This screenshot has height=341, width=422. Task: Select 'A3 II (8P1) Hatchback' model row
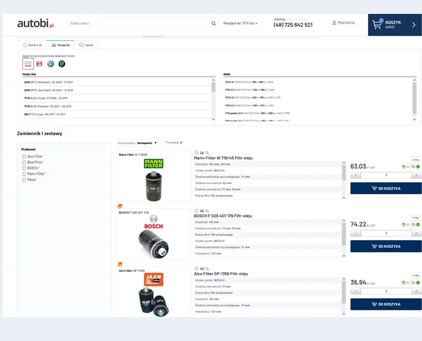click(117, 82)
